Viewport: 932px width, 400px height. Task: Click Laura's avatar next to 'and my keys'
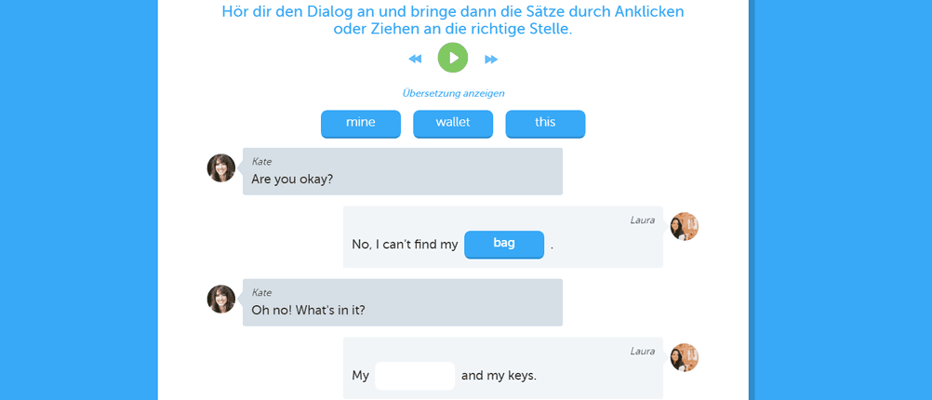pos(685,357)
